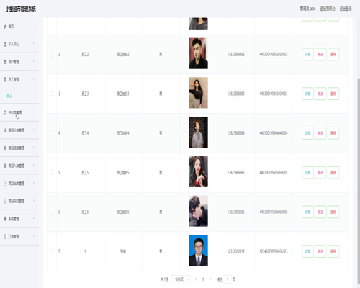Click 退出登录 link in header
The width and height of the screenshot is (360, 288).
346,9
